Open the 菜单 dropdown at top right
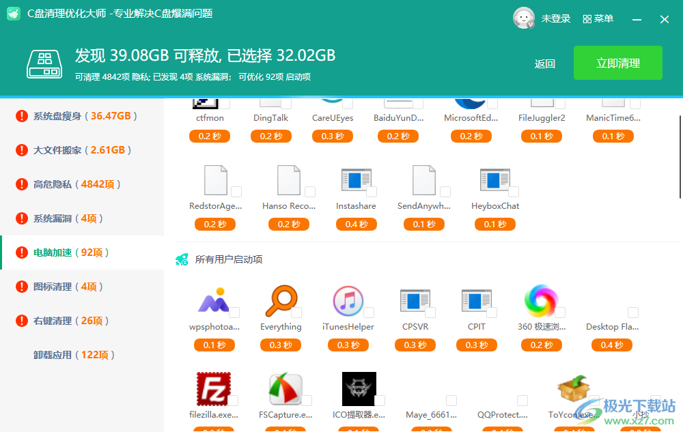 tap(598, 18)
